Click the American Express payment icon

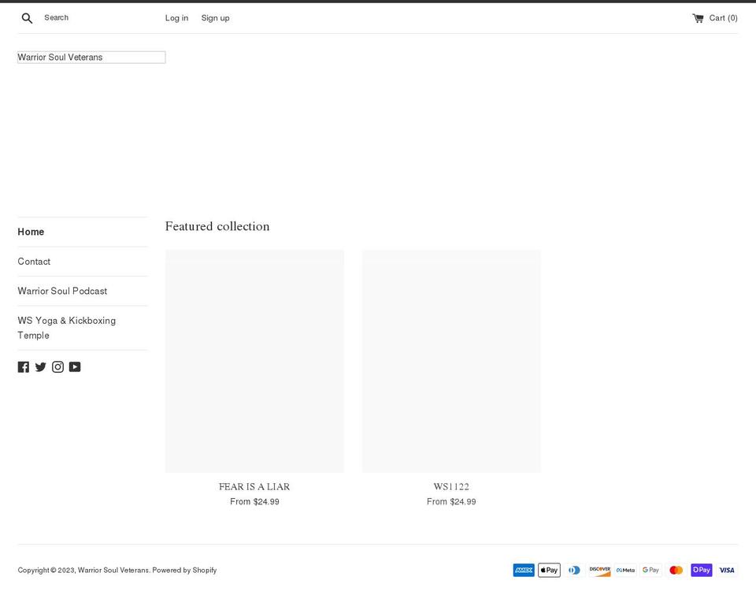[x=524, y=570]
